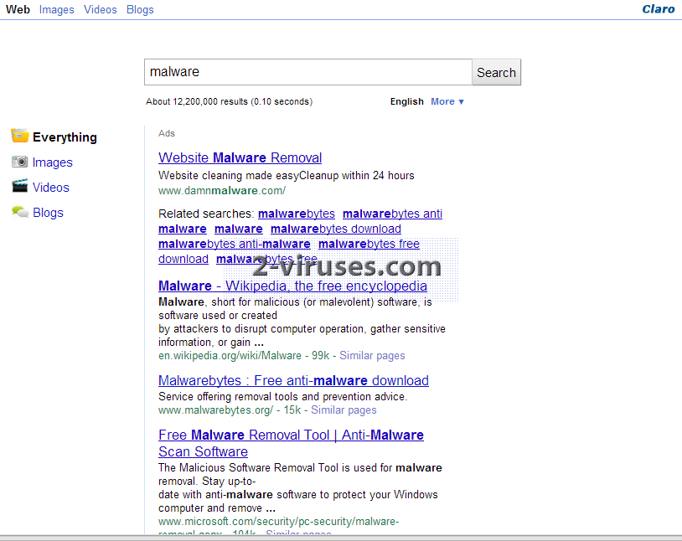The image size is (682, 541).
Task: Click 'About 12,200,000 results' count text
Action: coord(197,102)
